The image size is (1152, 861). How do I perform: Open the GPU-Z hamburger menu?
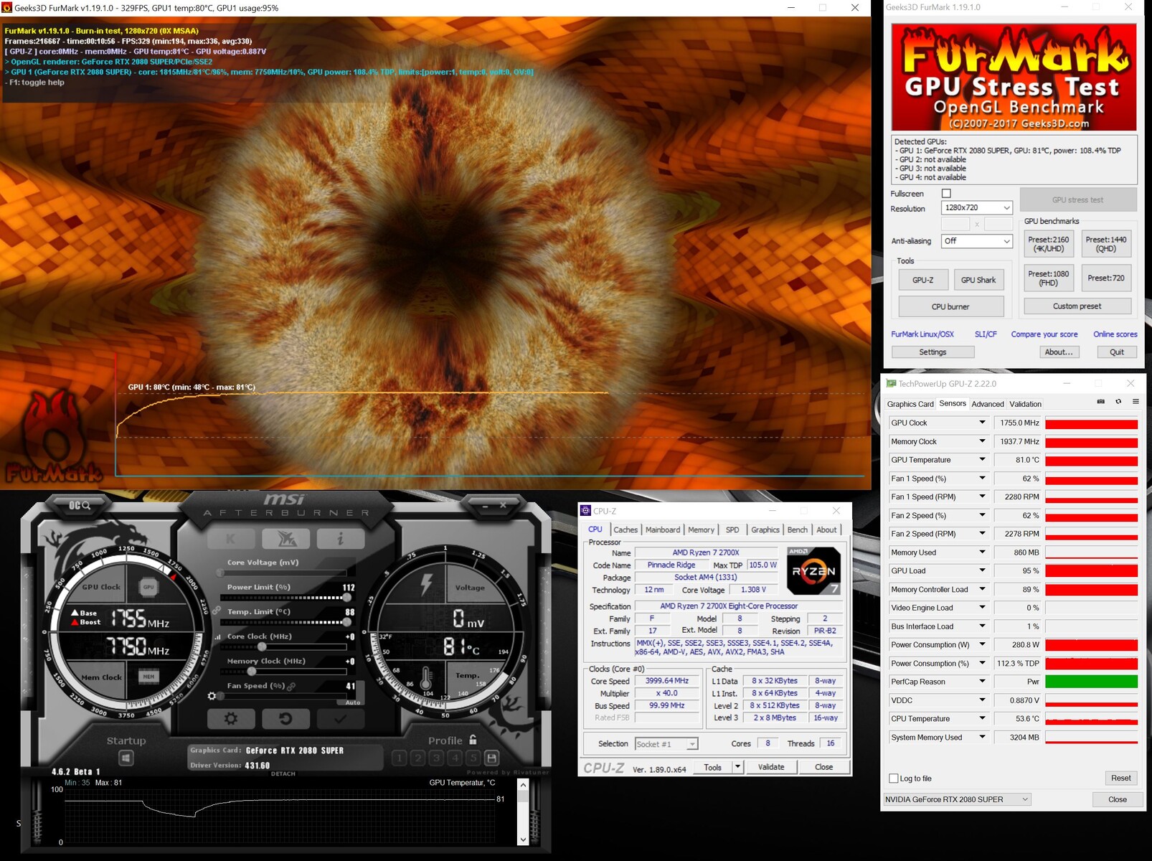pyautogui.click(x=1136, y=402)
